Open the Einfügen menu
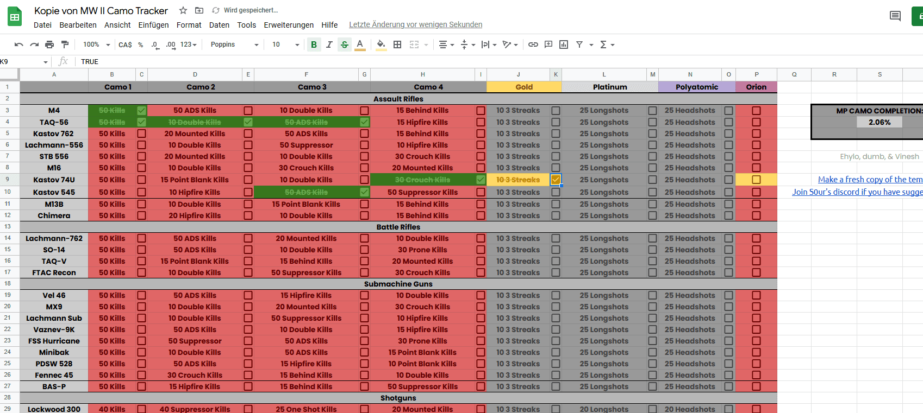 153,25
